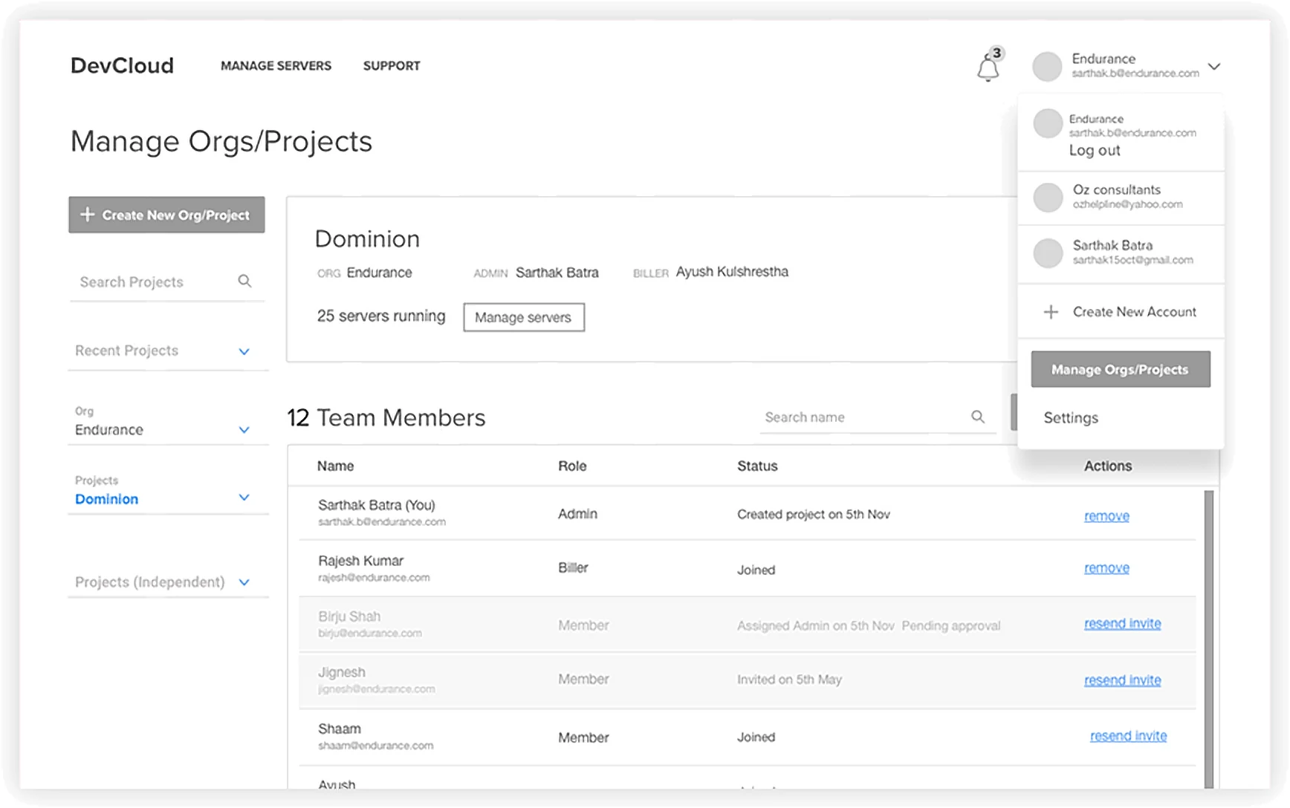Click 'Created project on 5th Nov' status
Image resolution: width=1290 pixels, height=808 pixels.
tap(813, 514)
